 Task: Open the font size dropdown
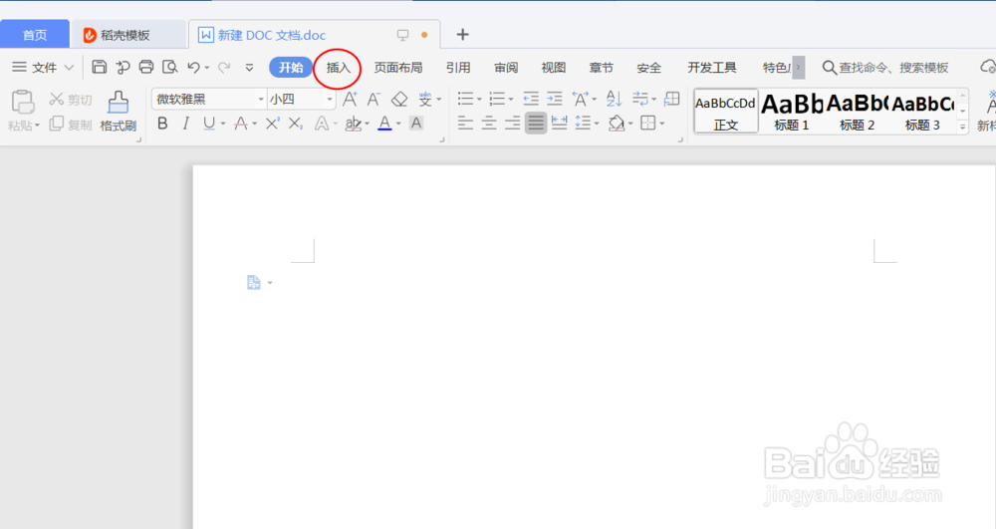(330, 99)
